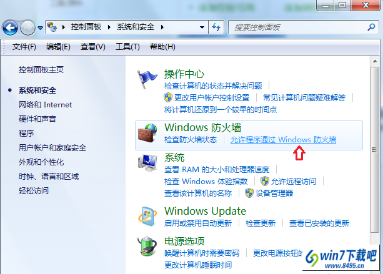Click the Forward navigation arrow button
The width and height of the screenshot is (383, 274).
[27, 27]
